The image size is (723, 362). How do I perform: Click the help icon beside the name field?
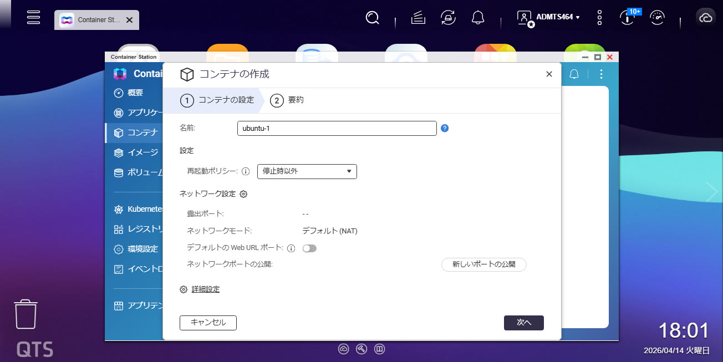click(x=445, y=128)
